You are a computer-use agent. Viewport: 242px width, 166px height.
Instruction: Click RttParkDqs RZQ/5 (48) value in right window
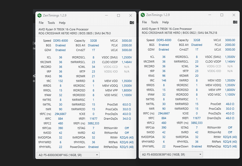(230, 147)
